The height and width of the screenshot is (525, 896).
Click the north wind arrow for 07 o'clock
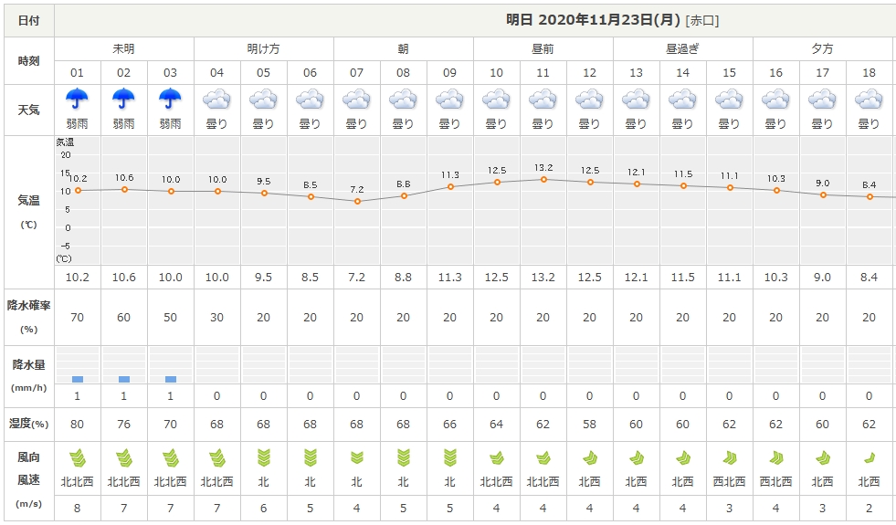pyautogui.click(x=356, y=457)
